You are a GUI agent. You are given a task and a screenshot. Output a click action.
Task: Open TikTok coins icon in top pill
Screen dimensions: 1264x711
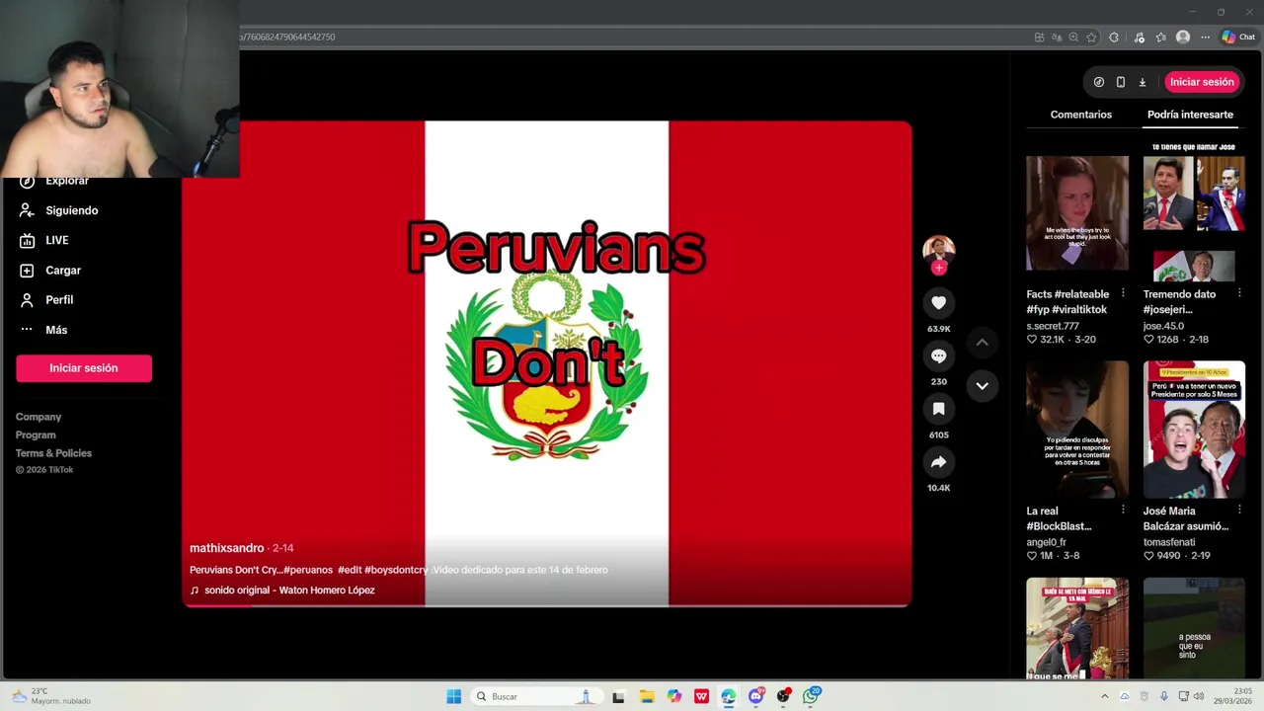click(x=1098, y=82)
